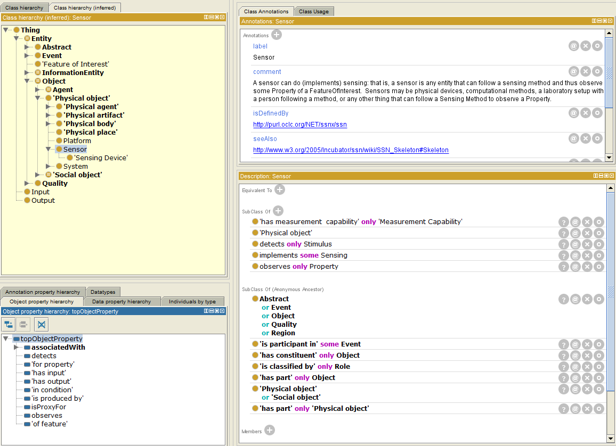Expand the associatedWith property node
This screenshot has height=446, width=616.
pyautogui.click(x=17, y=348)
